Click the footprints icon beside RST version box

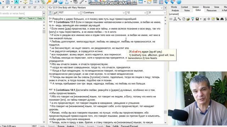(x=55, y=13)
